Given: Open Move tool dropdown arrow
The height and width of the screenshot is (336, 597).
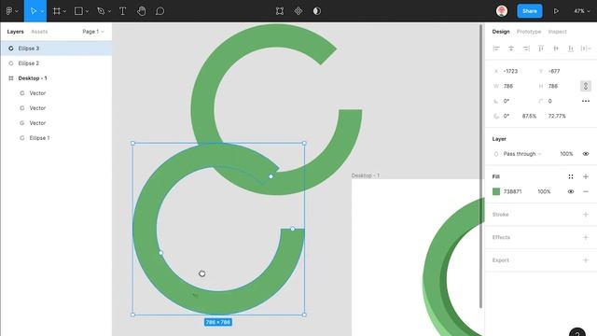Looking at the screenshot, I should [42, 11].
